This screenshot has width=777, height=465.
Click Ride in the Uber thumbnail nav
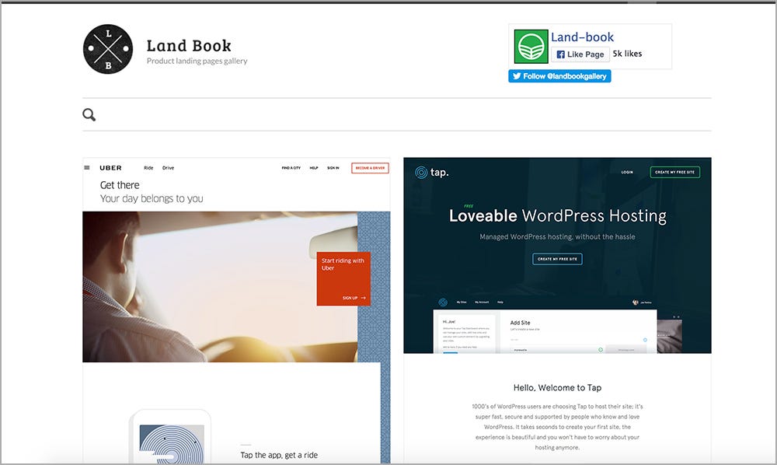click(x=148, y=168)
